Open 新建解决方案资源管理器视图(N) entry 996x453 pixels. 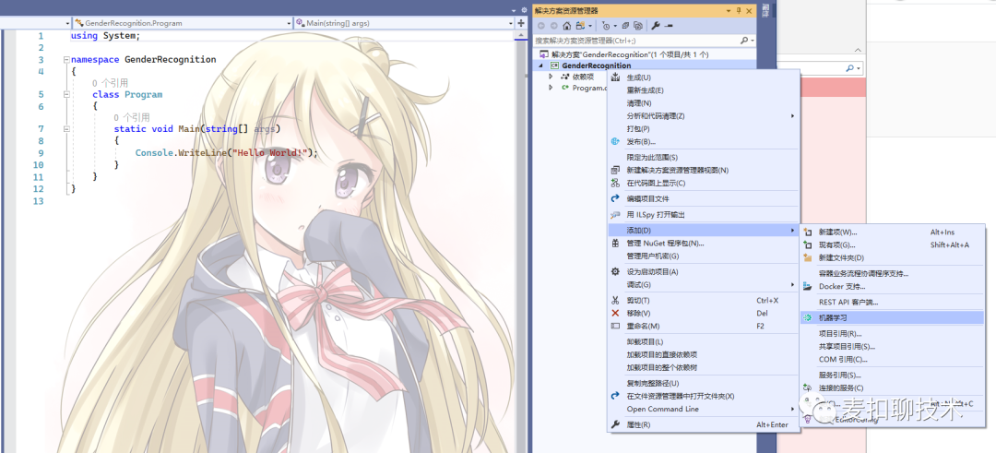point(703,171)
